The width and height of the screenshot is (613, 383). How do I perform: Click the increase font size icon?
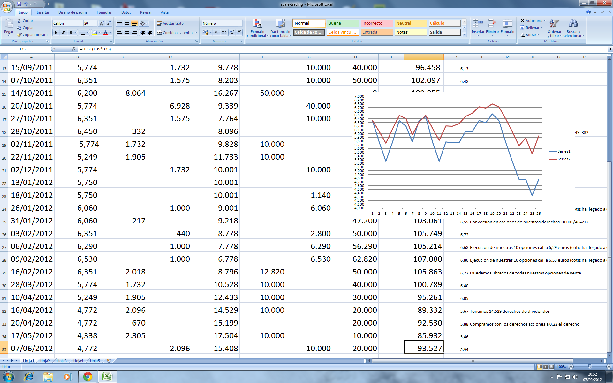coord(102,23)
